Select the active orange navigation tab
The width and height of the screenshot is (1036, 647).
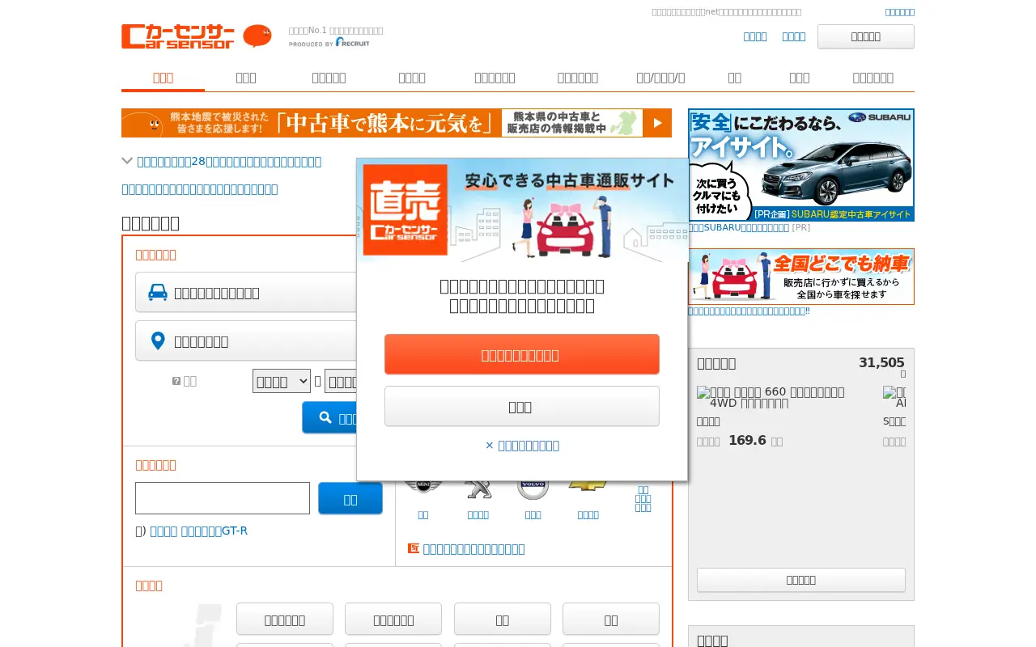coord(163,78)
